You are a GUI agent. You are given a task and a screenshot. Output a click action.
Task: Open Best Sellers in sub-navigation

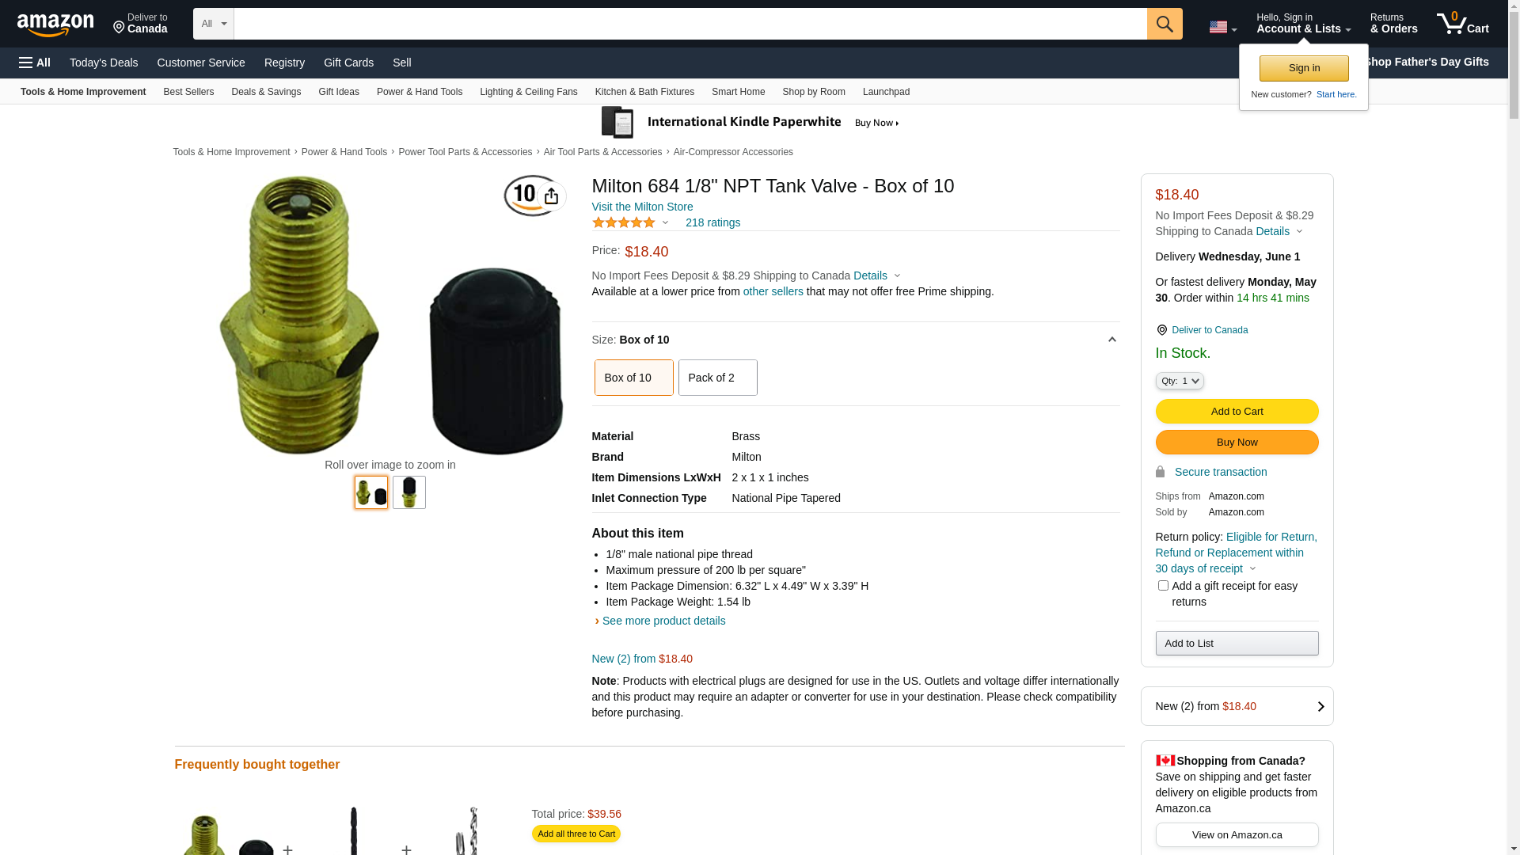188,92
